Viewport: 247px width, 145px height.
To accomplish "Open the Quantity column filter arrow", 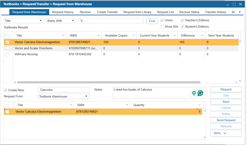I will (200, 105).
